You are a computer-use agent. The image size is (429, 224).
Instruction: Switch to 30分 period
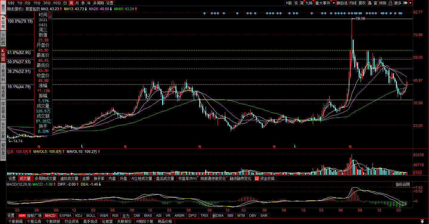point(47,3)
